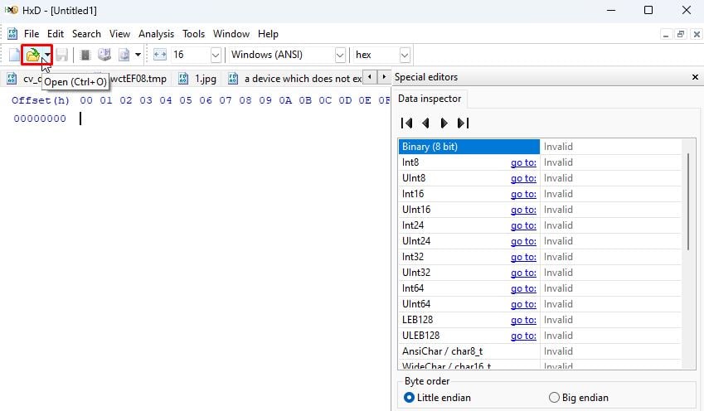Image resolution: width=704 pixels, height=411 pixels.
Task: Click the Open disk toolbar icon
Action: pyautogui.click(x=104, y=56)
